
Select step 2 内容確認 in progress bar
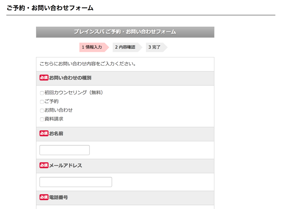pyautogui.click(x=127, y=47)
